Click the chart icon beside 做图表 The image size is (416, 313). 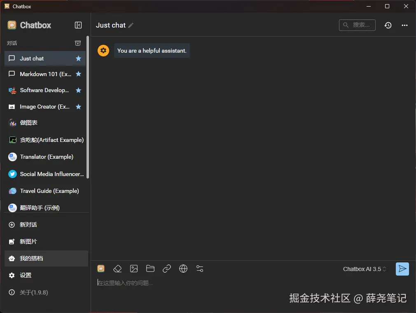coord(12,123)
